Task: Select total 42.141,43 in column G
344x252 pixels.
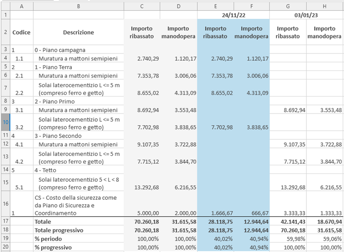Action: point(288,221)
